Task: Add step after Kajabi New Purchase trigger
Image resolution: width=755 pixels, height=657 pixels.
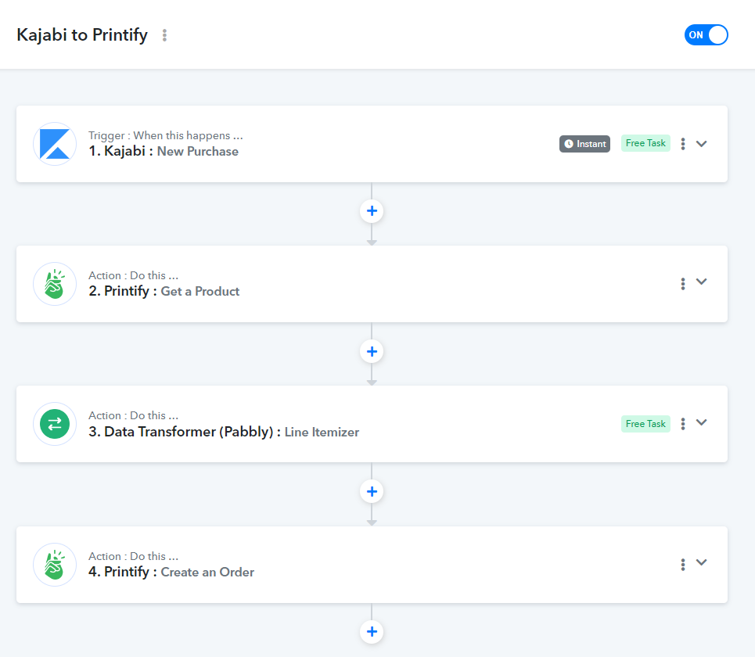Action: click(x=372, y=211)
